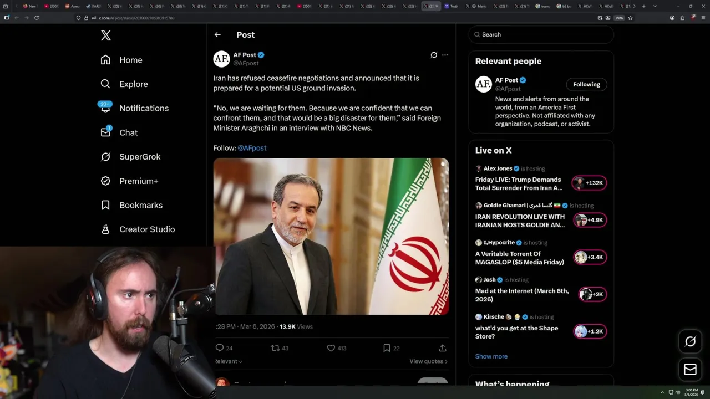Open the system tray hidden icons chevron
The width and height of the screenshot is (710, 399).
(662, 392)
